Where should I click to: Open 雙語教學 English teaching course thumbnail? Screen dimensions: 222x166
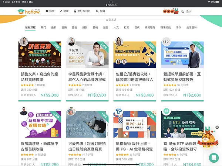182,55
